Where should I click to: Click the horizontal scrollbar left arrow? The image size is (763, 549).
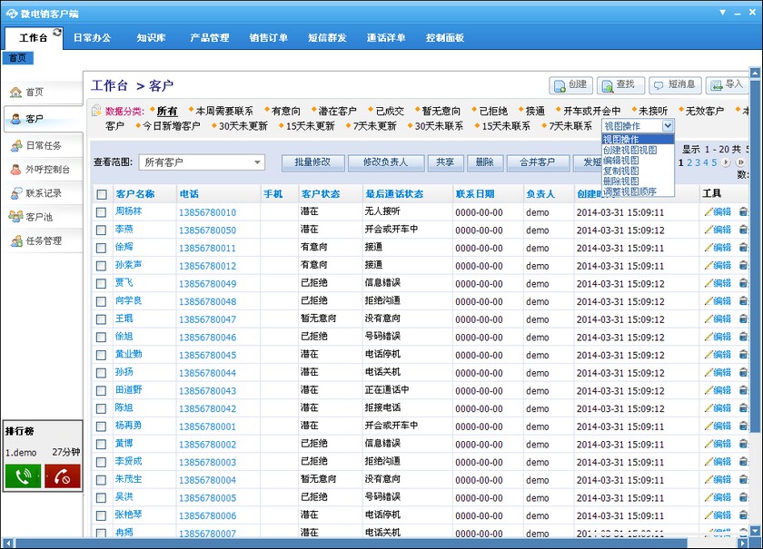(8, 544)
